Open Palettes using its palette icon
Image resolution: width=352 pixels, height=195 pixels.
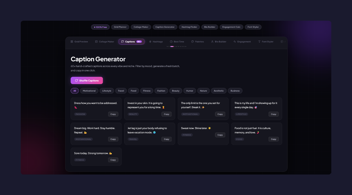point(192,41)
